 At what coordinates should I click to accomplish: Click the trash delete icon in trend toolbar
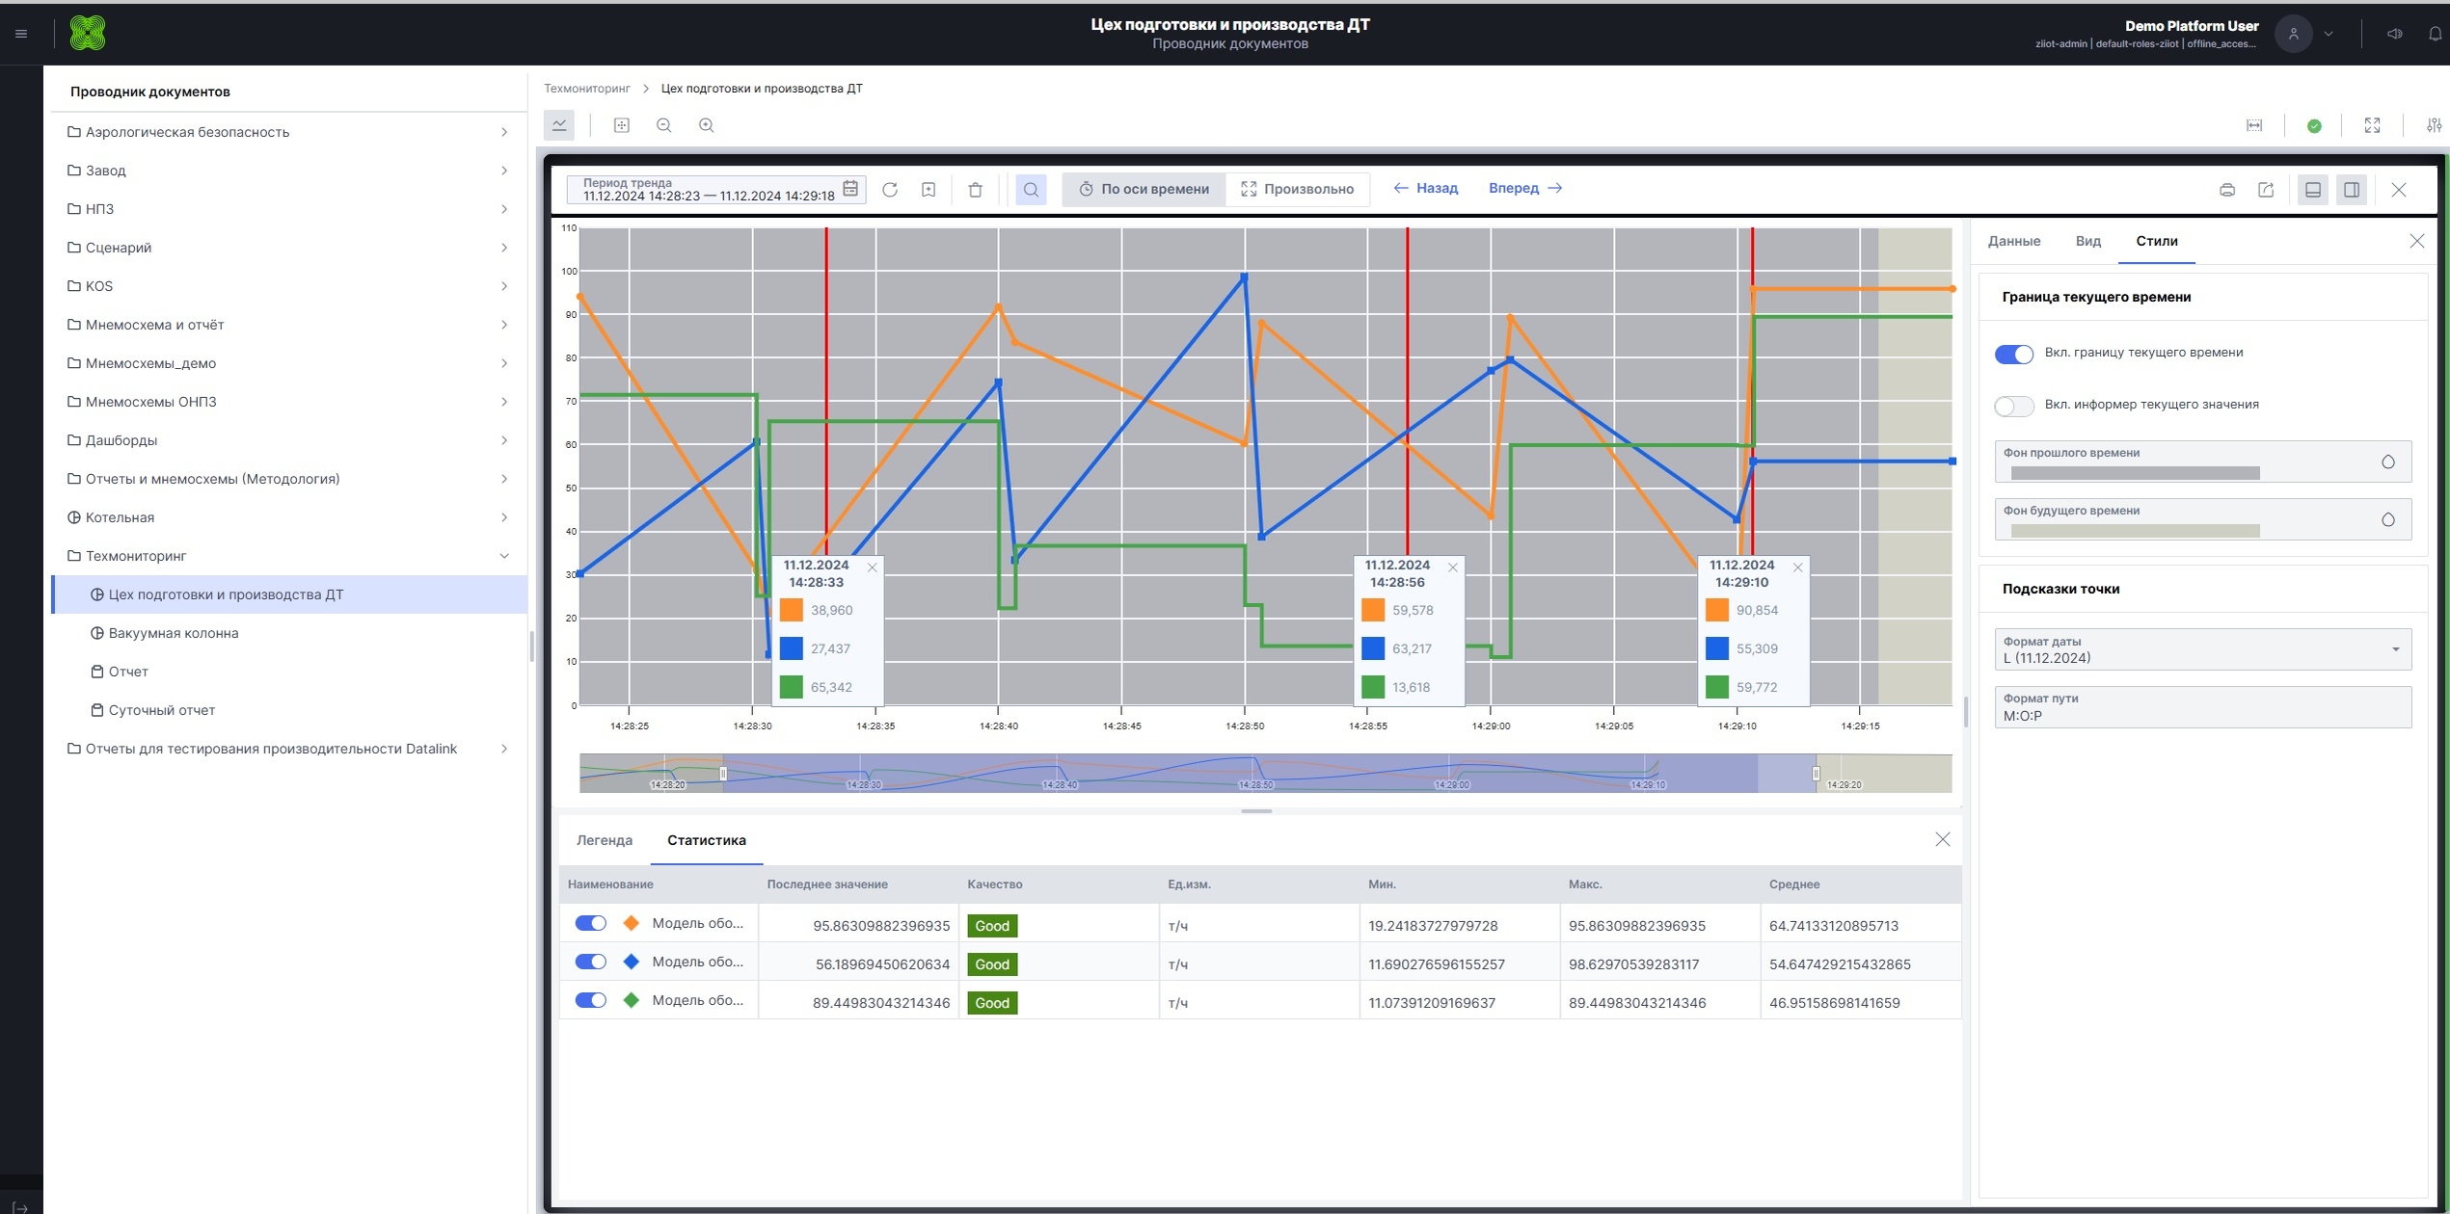coord(975,190)
